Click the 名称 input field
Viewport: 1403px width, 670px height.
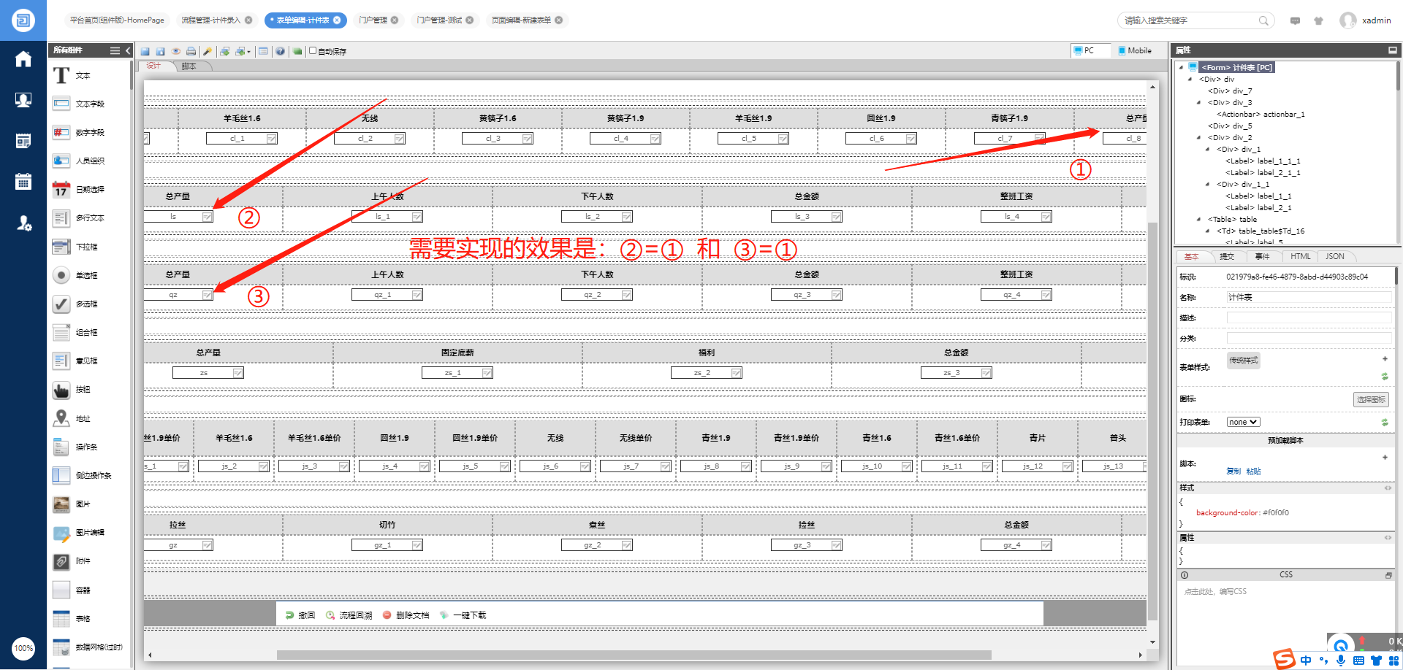1308,297
